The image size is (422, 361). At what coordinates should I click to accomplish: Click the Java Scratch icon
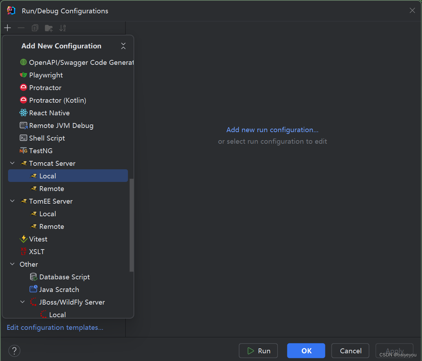click(34, 290)
